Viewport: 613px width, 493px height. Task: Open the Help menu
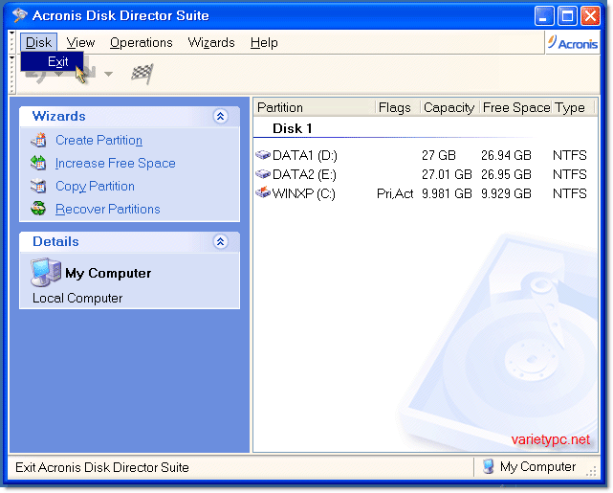(264, 42)
